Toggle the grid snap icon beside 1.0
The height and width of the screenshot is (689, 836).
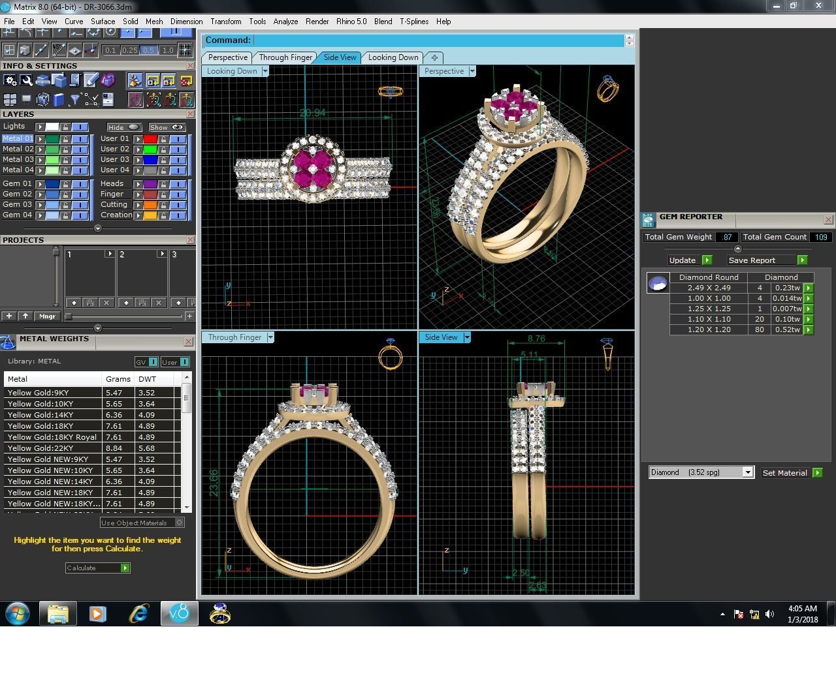coord(185,50)
